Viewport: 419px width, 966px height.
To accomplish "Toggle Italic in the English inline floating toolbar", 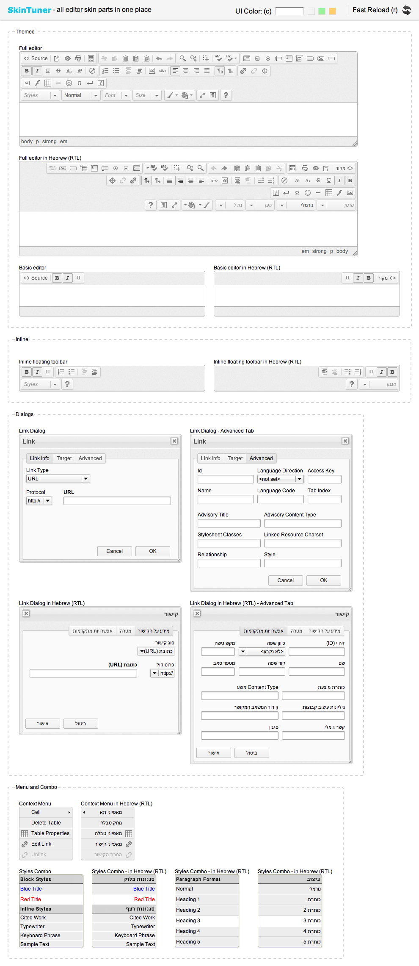I will coord(37,372).
